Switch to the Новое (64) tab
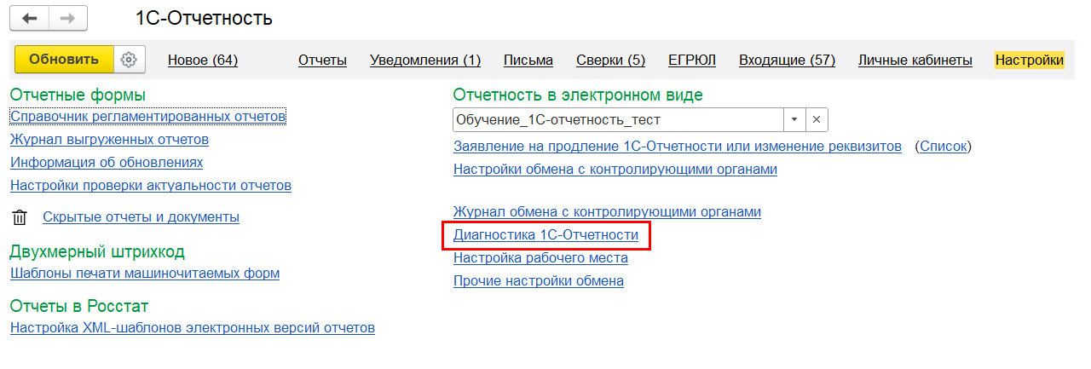 203,60
